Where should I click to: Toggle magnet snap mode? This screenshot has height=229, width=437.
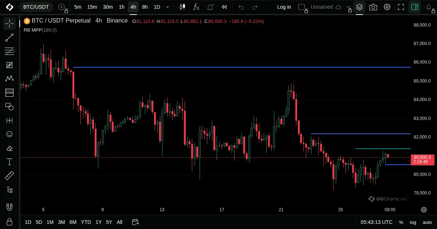[9, 207]
